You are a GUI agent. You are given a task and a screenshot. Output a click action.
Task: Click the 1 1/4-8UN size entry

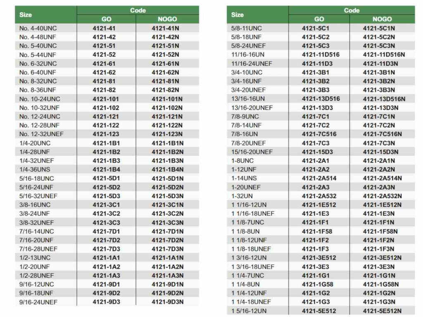coord(245,284)
